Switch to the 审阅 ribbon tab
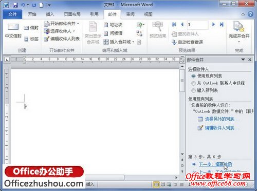This screenshot has height=191, width=257. coord(130,14)
